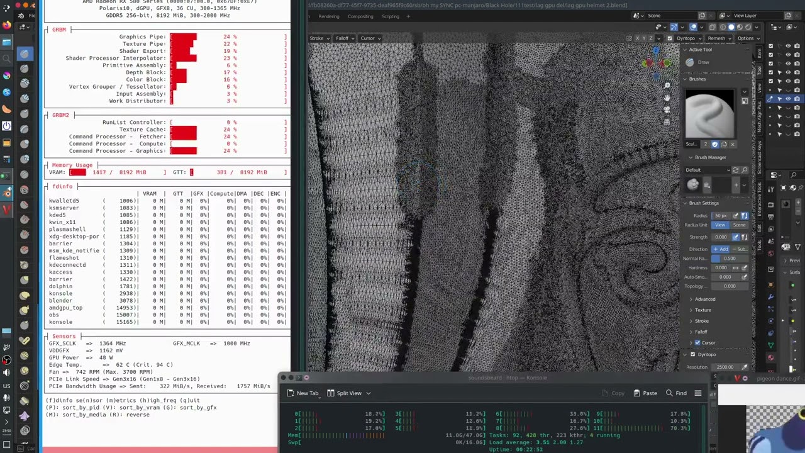Screen dimensions: 805x453
Task: Duplicate the brush with the copy icon
Action: [723, 144]
